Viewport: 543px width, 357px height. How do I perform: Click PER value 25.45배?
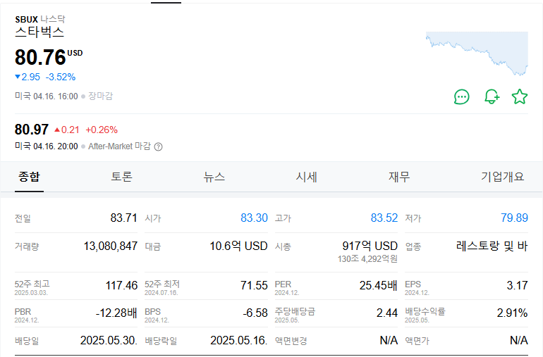tap(378, 285)
